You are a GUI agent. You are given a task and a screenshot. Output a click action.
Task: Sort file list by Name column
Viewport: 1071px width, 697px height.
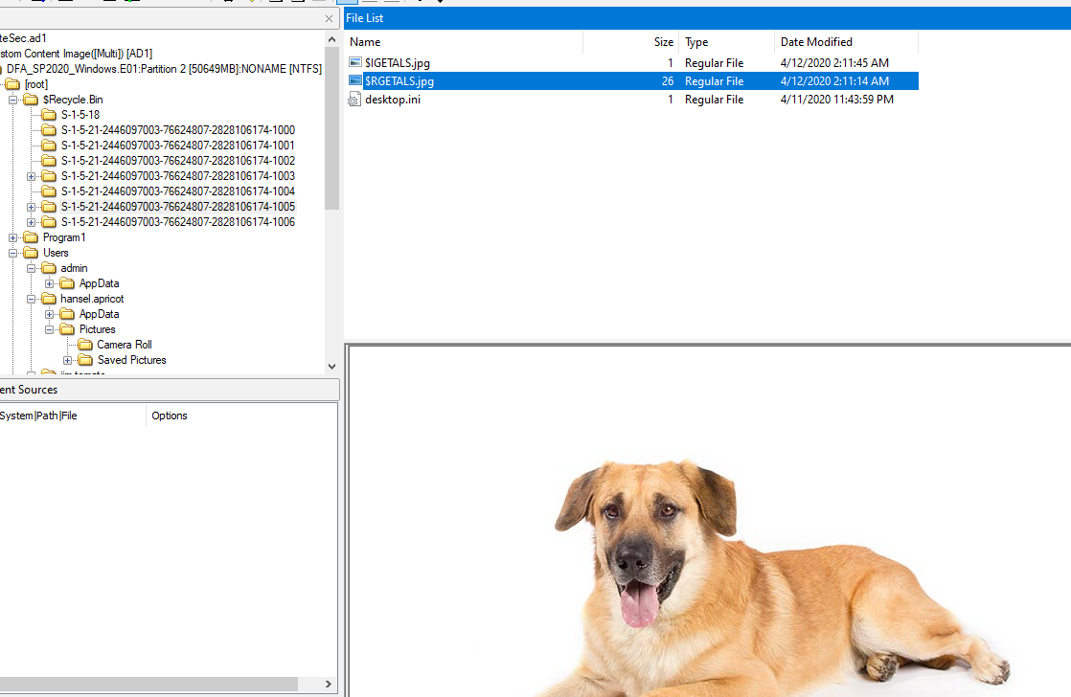pos(464,41)
